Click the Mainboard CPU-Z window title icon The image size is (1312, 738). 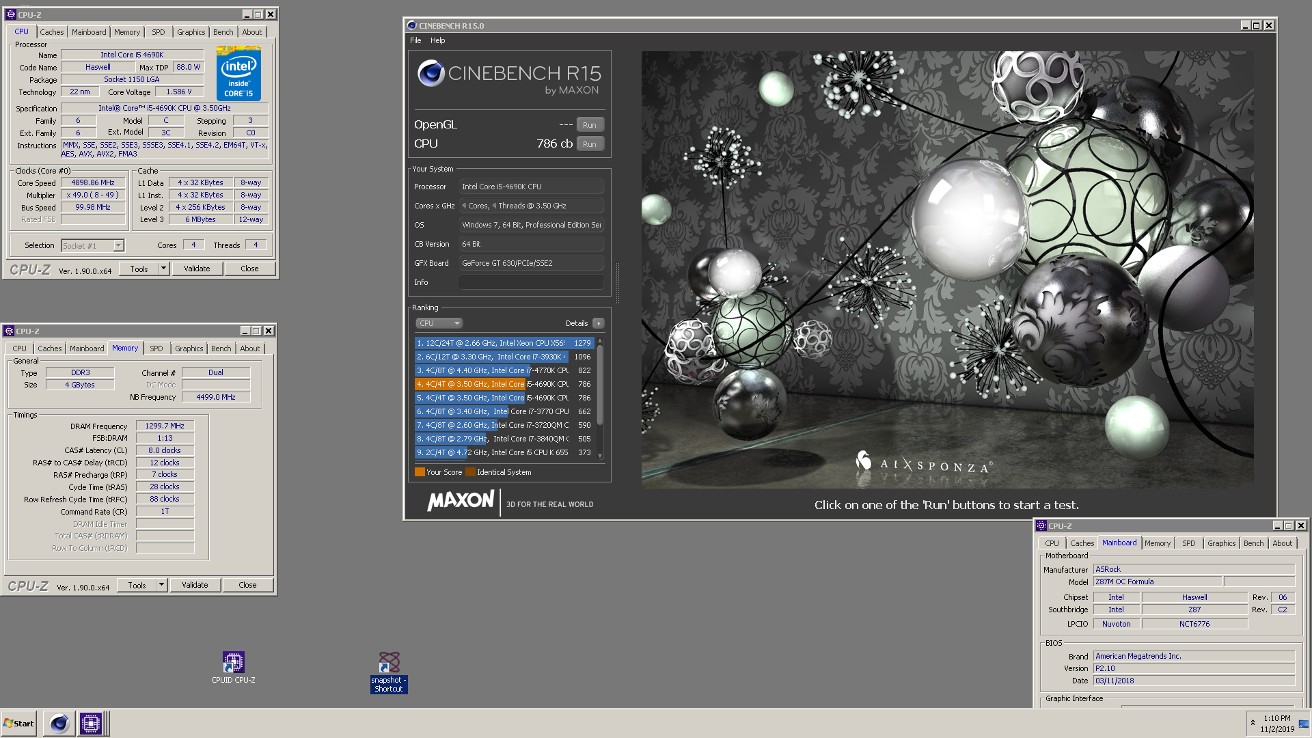click(1041, 525)
